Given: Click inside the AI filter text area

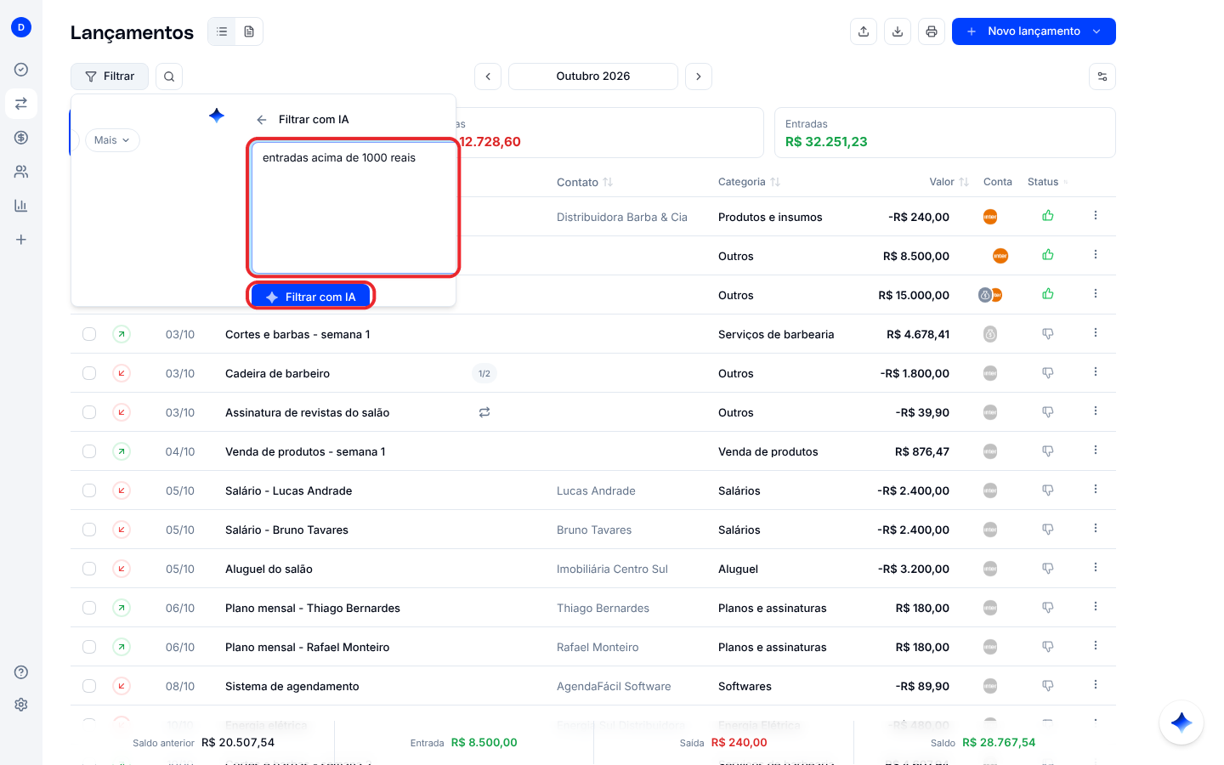Looking at the screenshot, I should click(354, 208).
